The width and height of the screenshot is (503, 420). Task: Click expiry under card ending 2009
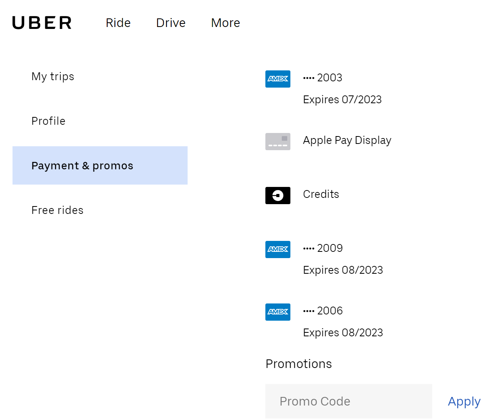[x=343, y=270]
